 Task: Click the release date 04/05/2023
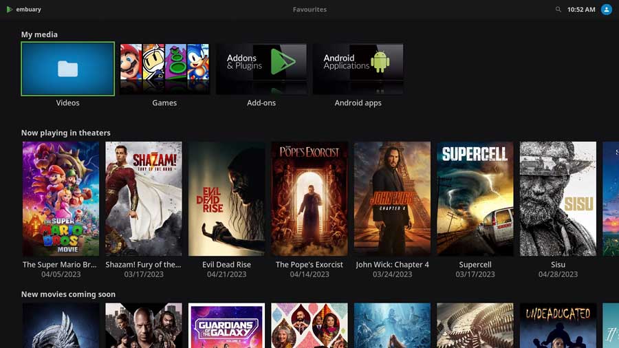61,274
